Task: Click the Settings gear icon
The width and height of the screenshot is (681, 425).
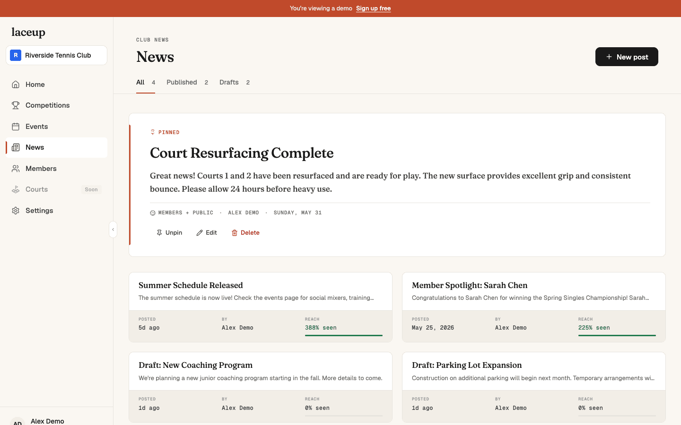Action: [16, 211]
